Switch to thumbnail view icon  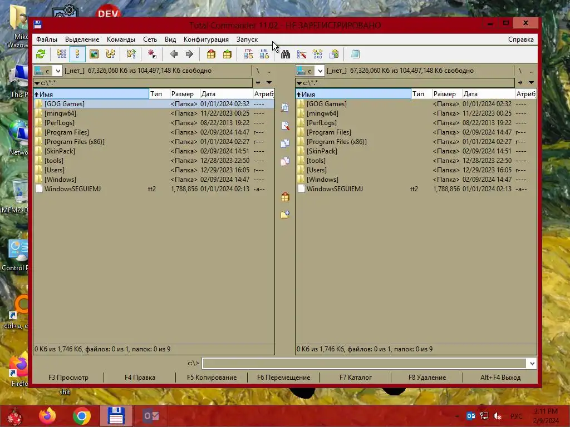94,54
